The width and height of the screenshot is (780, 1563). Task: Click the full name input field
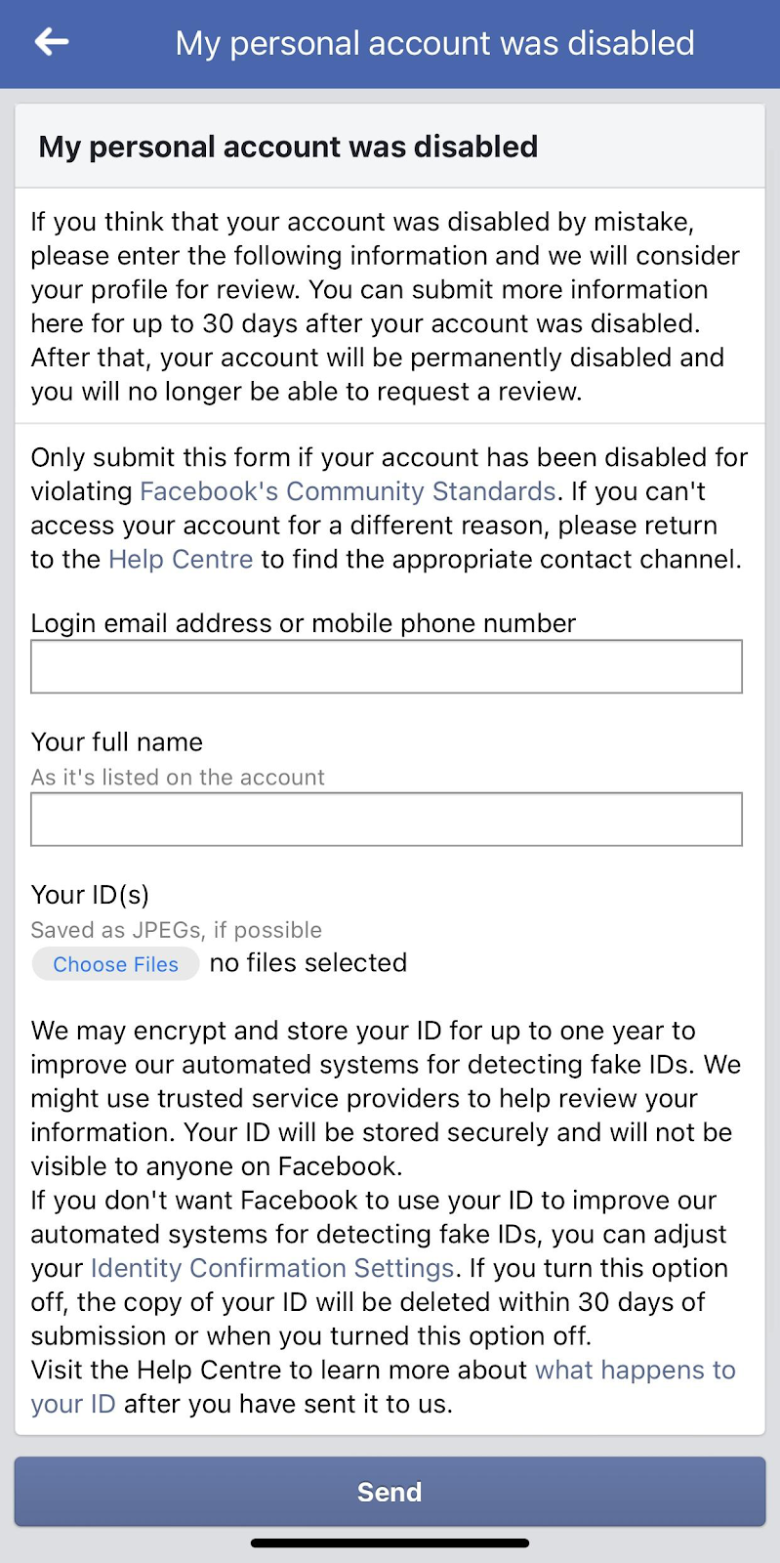[387, 820]
